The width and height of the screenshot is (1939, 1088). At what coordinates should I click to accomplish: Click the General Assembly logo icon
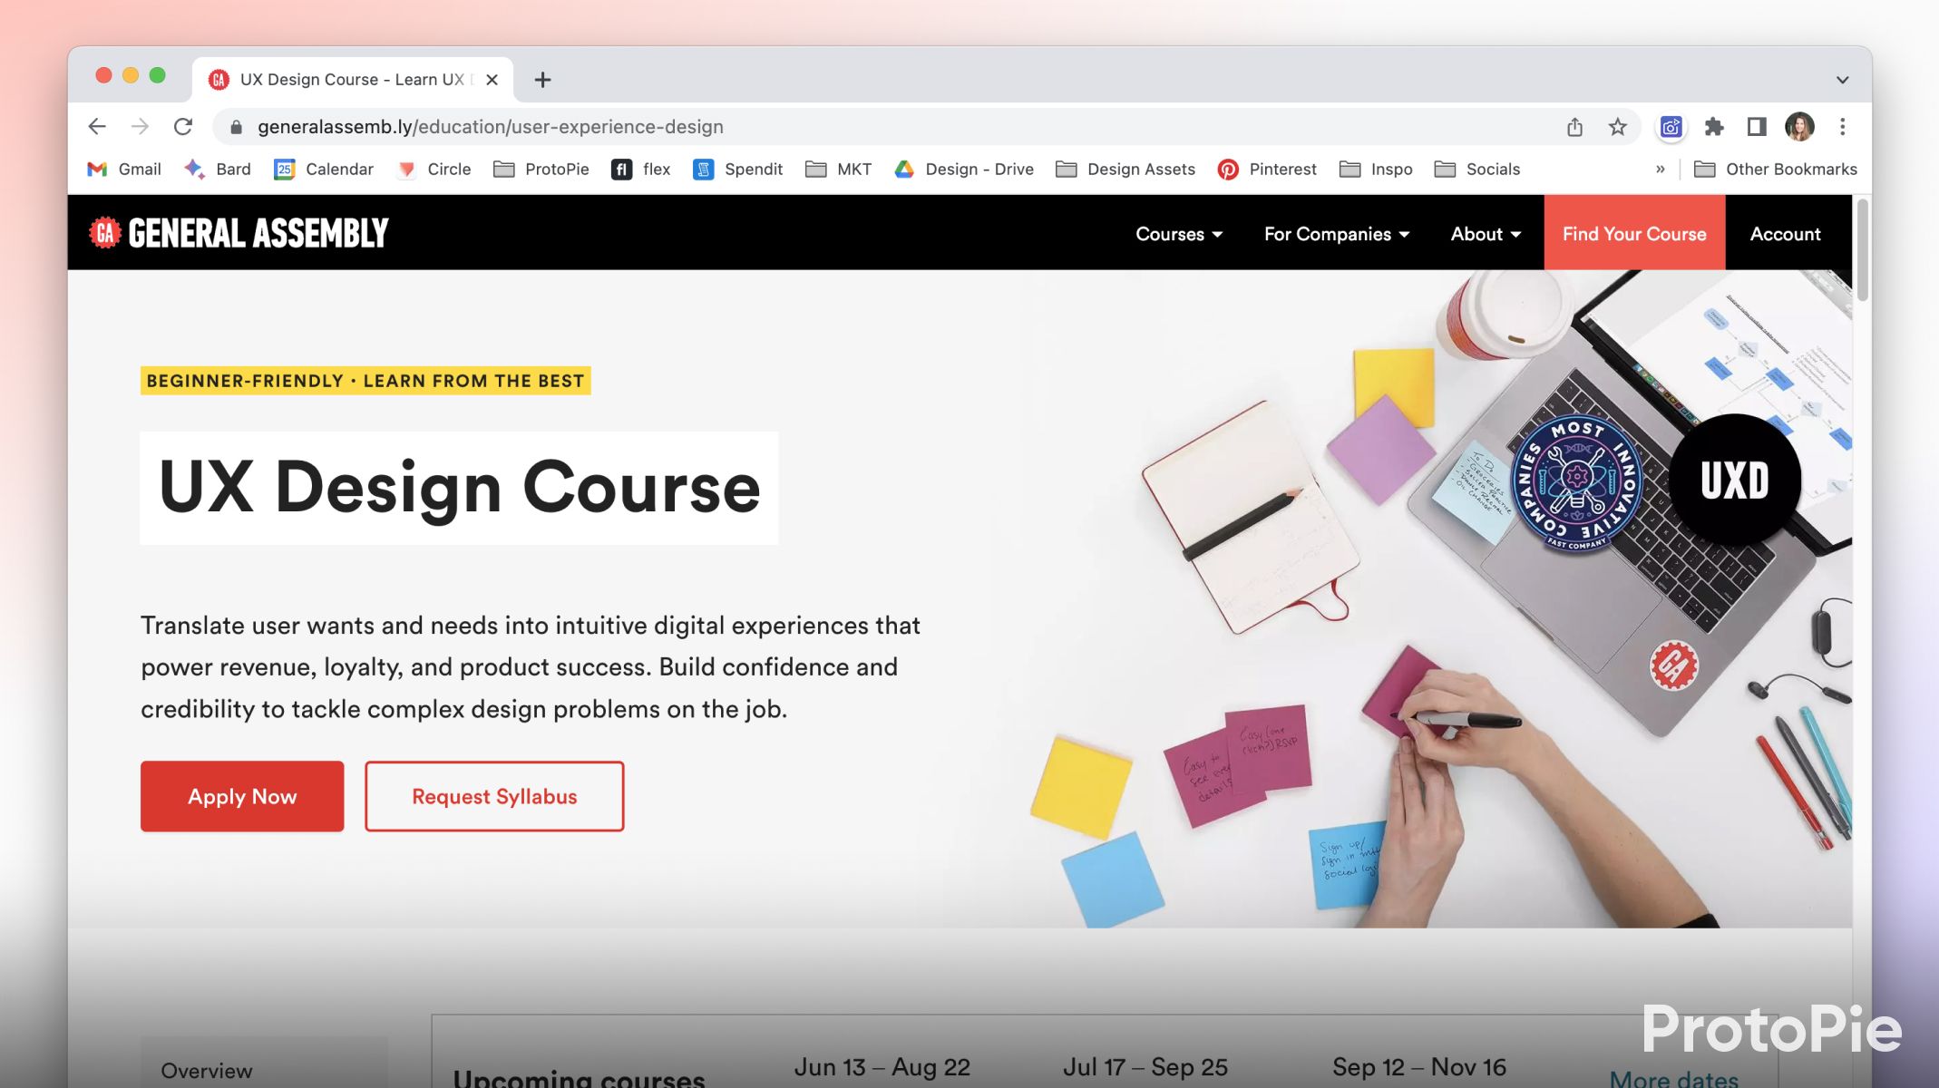click(104, 232)
